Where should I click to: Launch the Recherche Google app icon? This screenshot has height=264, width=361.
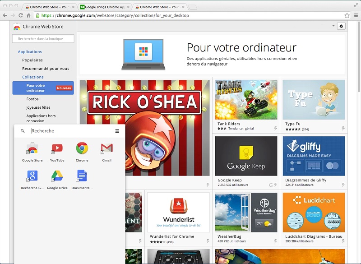click(32, 176)
